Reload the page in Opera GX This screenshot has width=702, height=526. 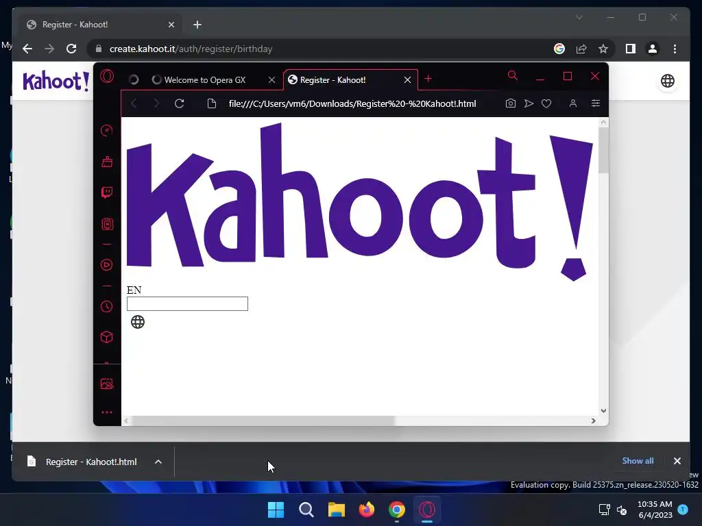click(x=180, y=104)
